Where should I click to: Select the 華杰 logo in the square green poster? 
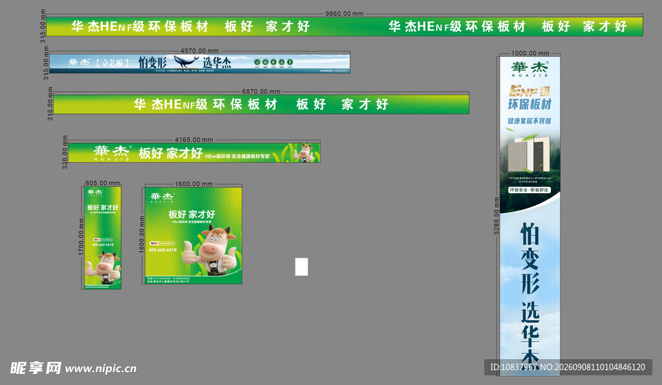[162, 198]
